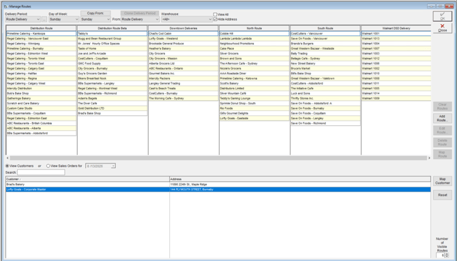The height and width of the screenshot is (261, 457).
Task: Select Brando's Burgers entry
Action: point(325,44)
